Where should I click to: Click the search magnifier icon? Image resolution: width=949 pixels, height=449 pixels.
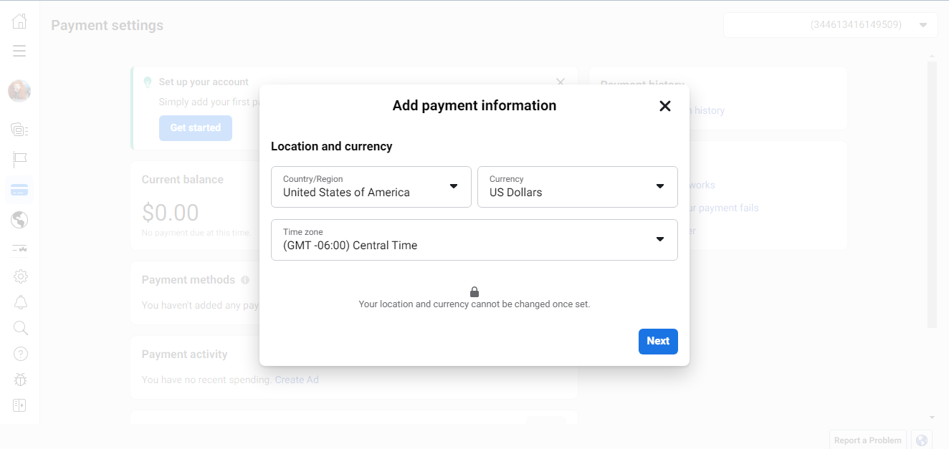pyautogui.click(x=21, y=328)
